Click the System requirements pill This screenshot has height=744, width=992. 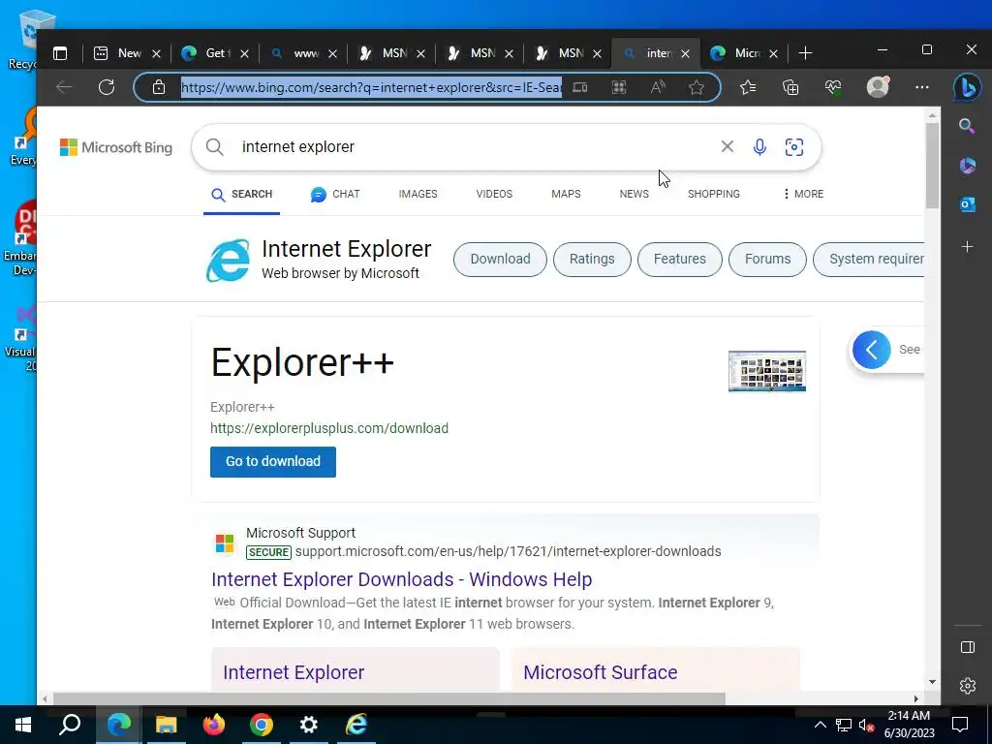point(869,260)
